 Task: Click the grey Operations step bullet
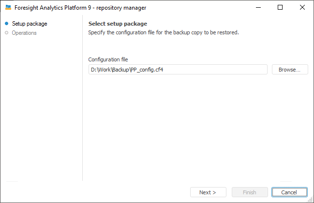click(6, 33)
